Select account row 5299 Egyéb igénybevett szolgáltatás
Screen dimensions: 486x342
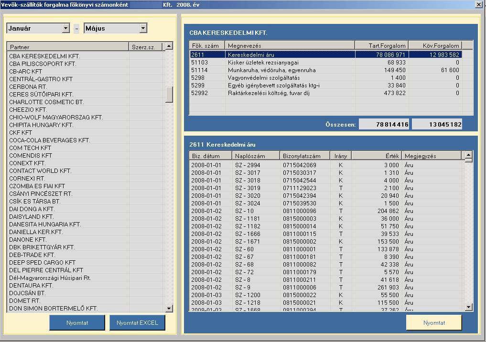326,85
